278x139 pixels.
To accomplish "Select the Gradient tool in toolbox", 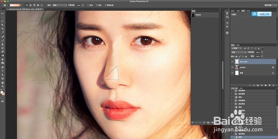I will 3,55.
